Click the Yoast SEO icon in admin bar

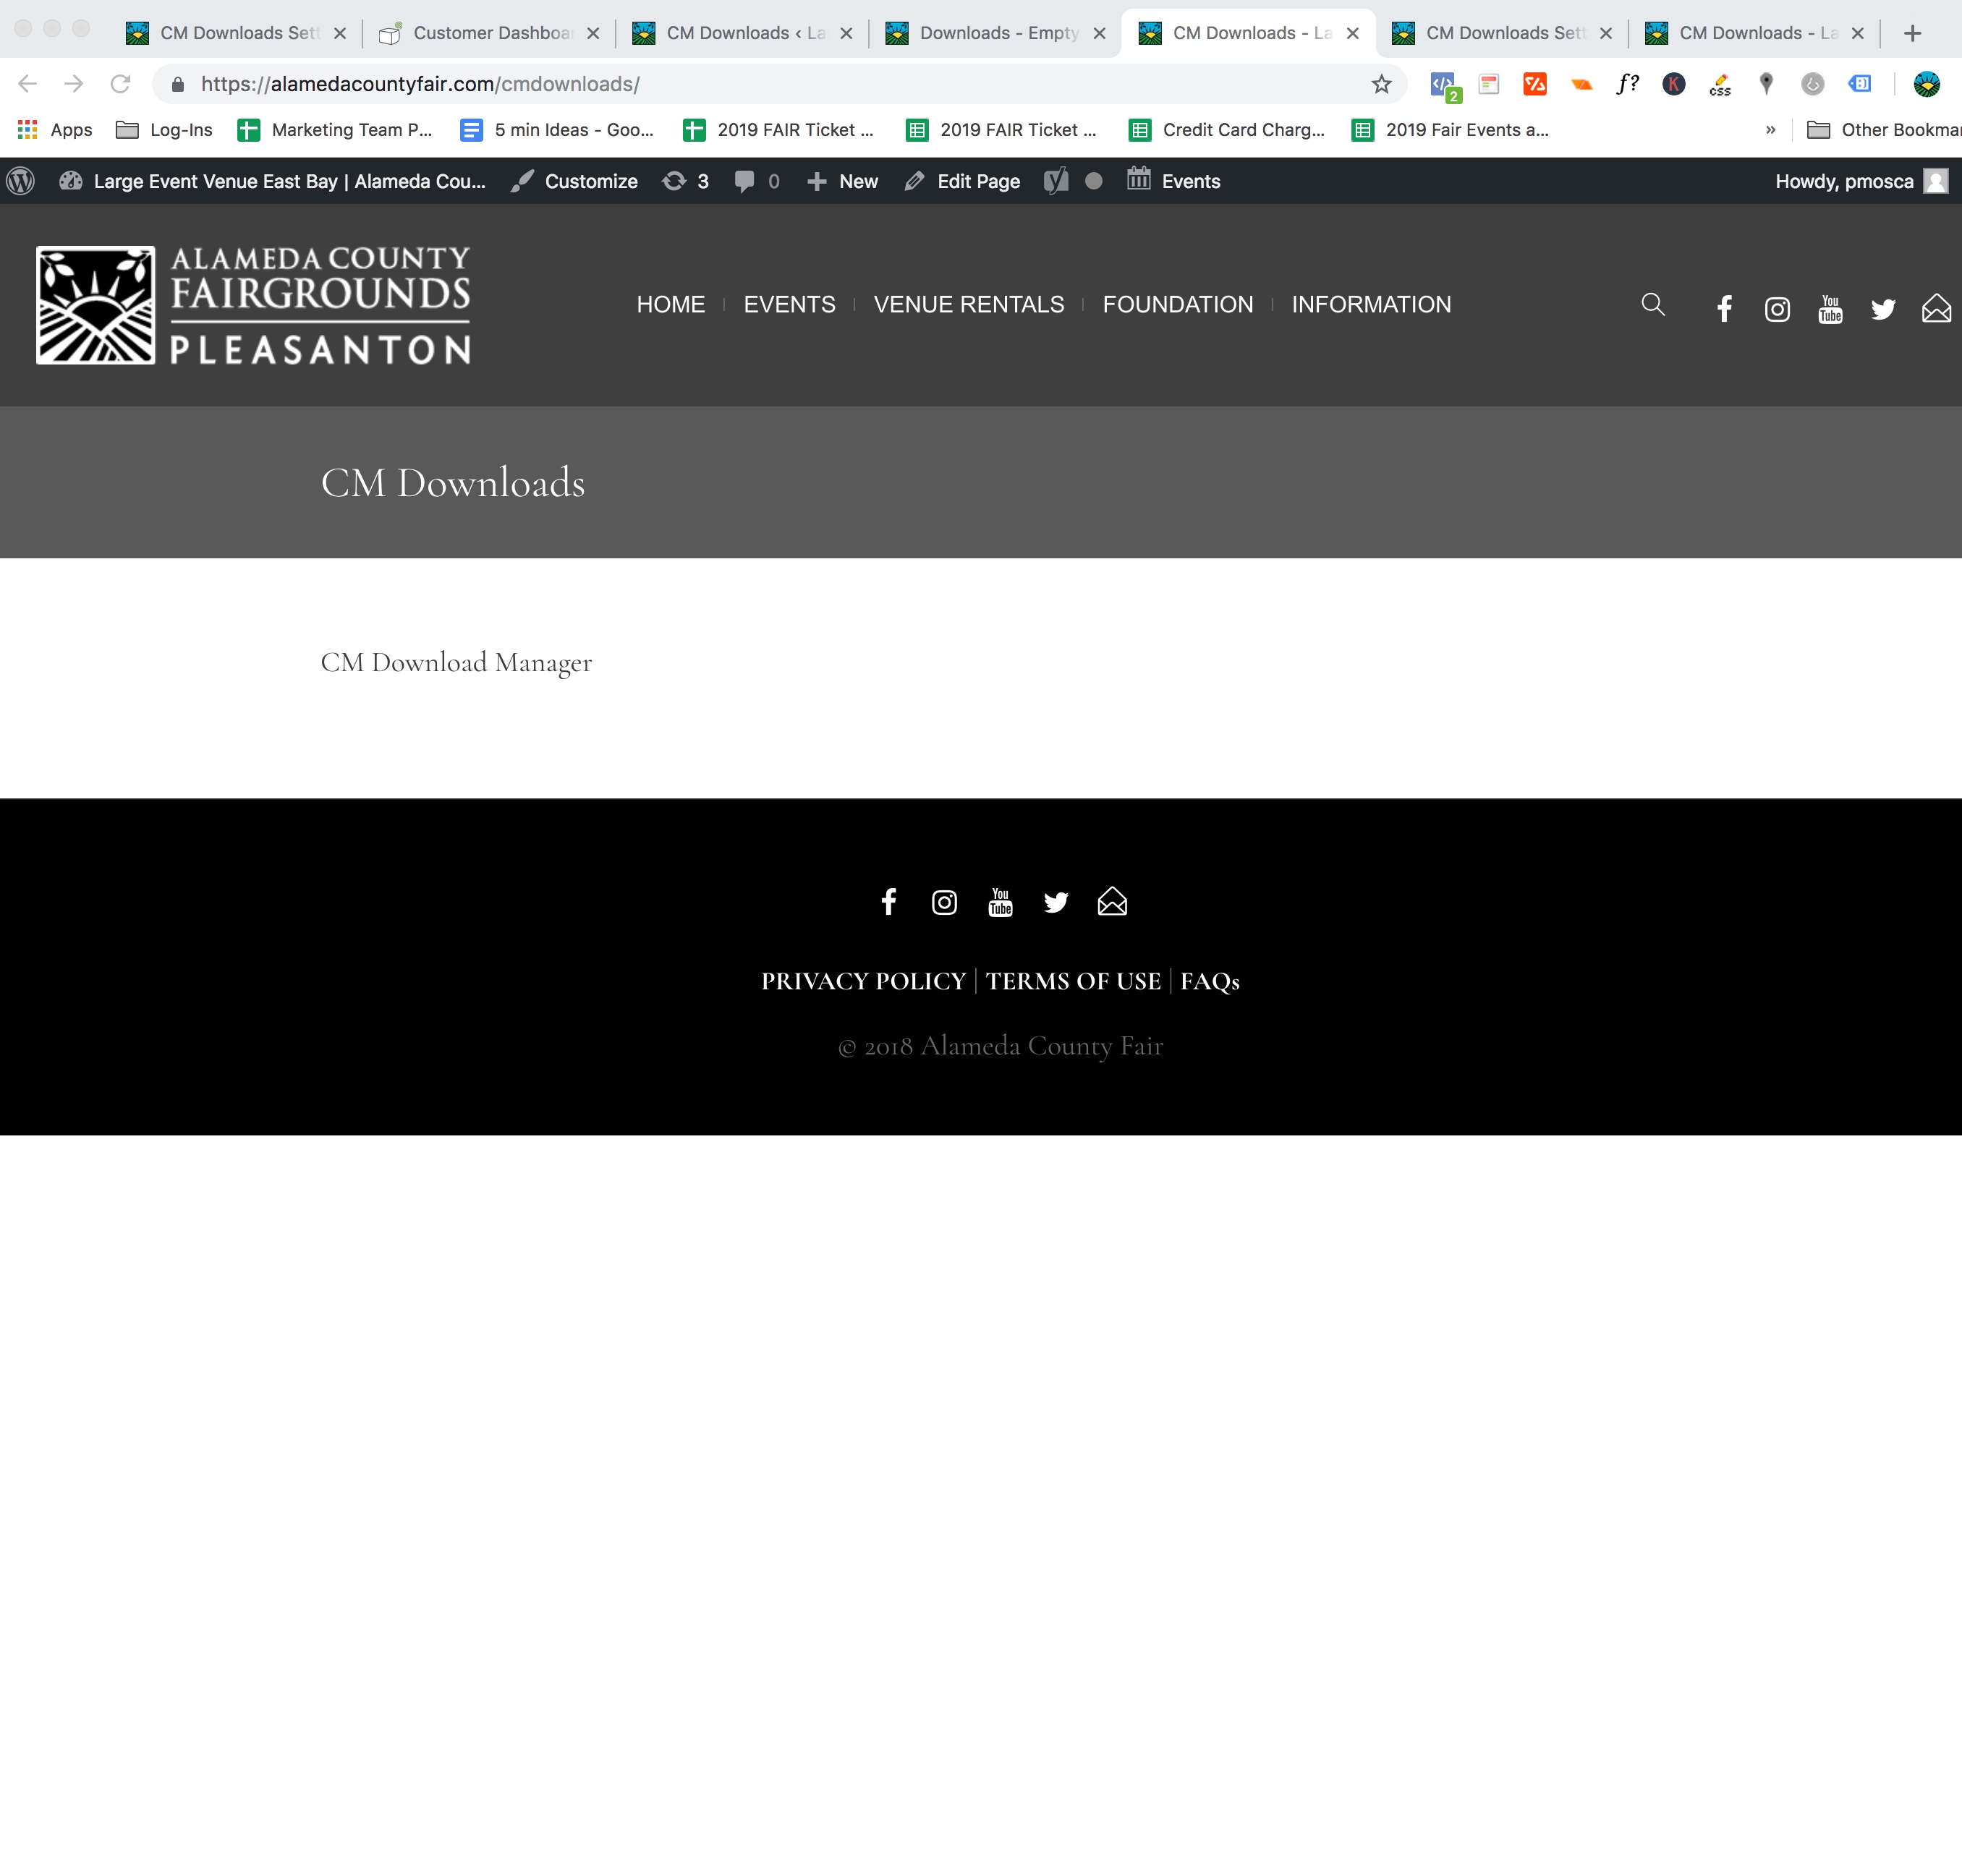coord(1056,181)
